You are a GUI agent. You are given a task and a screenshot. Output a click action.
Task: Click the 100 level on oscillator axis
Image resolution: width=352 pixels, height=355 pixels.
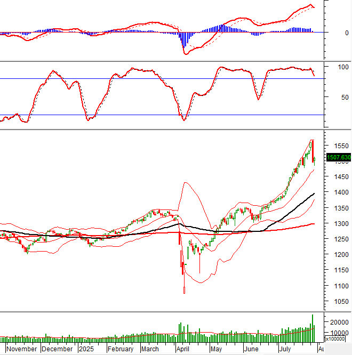pyautogui.click(x=343, y=67)
